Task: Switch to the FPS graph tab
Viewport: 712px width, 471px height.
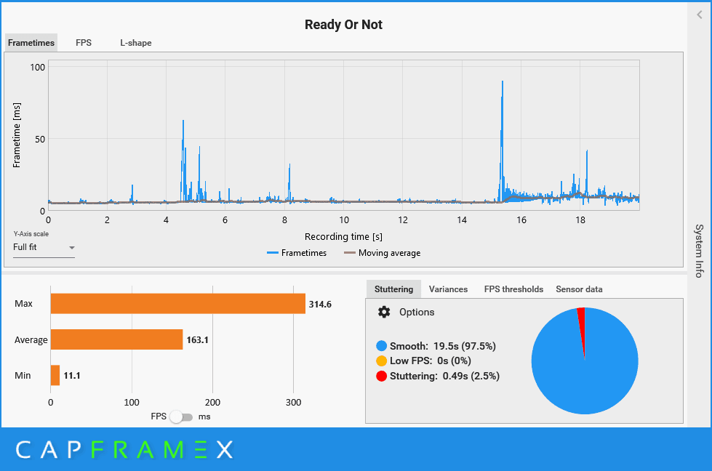Action: tap(84, 43)
